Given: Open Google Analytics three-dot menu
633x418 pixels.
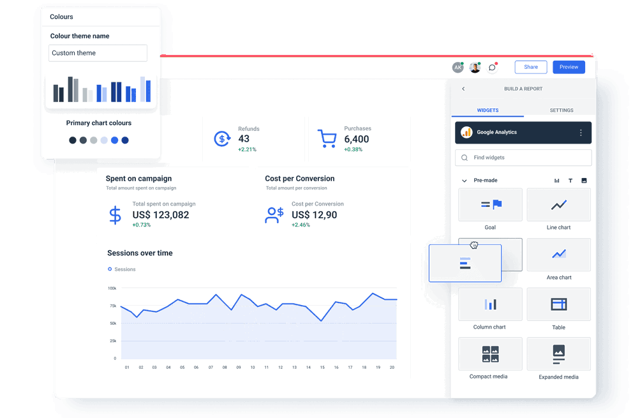Looking at the screenshot, I should [581, 133].
